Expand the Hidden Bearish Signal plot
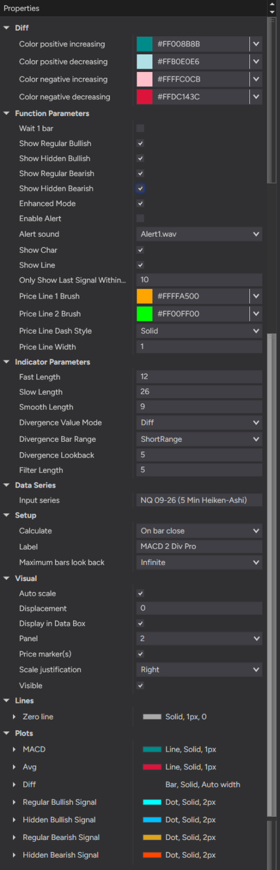The image size is (280, 870). [x=15, y=855]
